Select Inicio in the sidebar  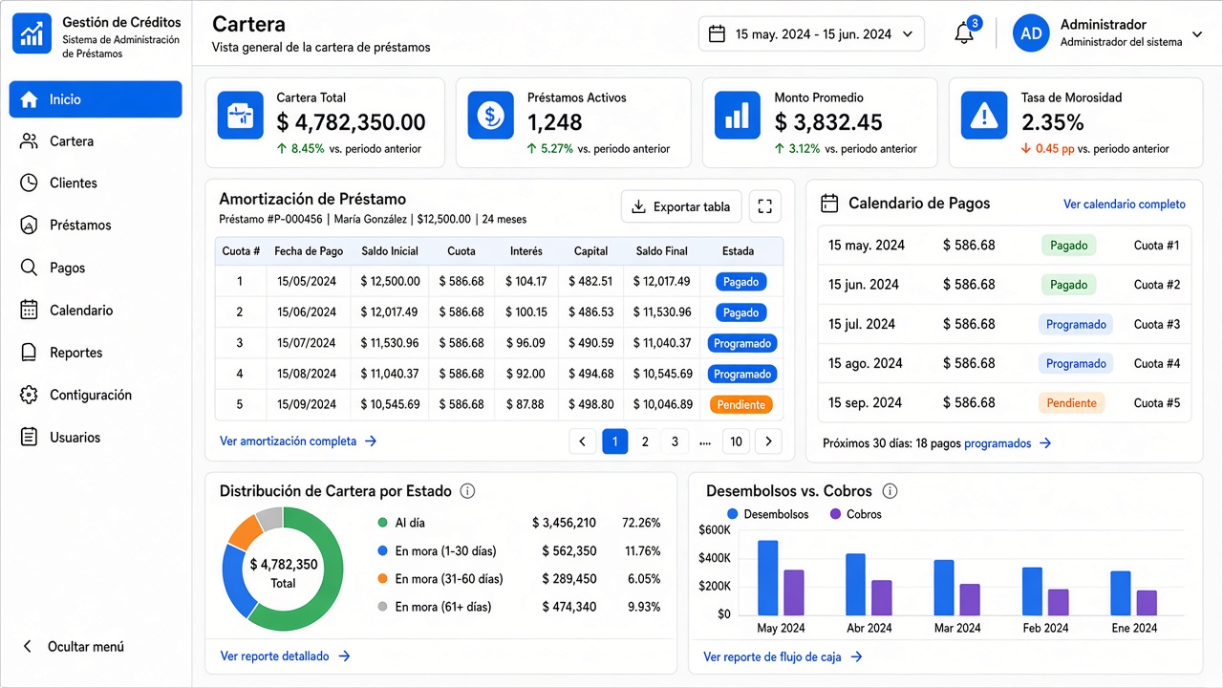[x=96, y=99]
